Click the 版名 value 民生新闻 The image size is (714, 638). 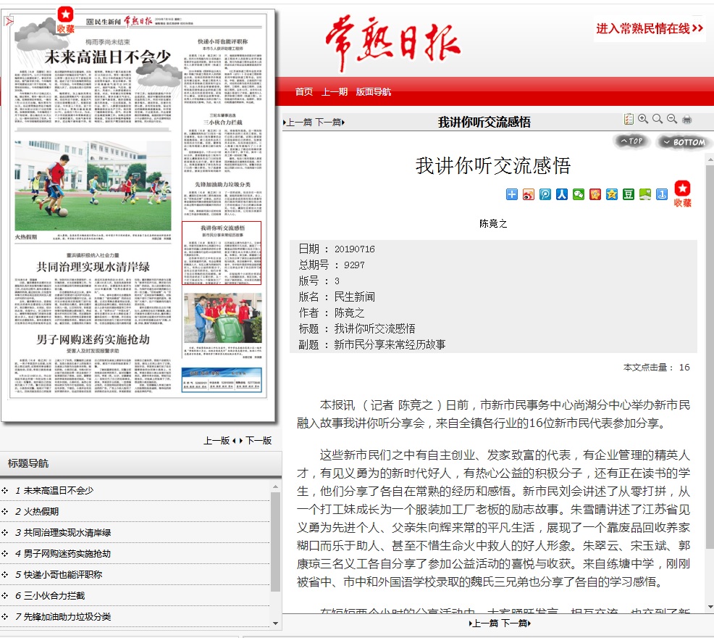coord(354,297)
